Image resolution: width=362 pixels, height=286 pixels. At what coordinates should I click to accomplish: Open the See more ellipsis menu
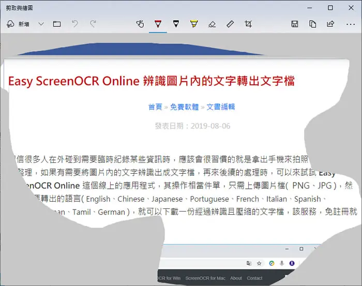pos(351,24)
